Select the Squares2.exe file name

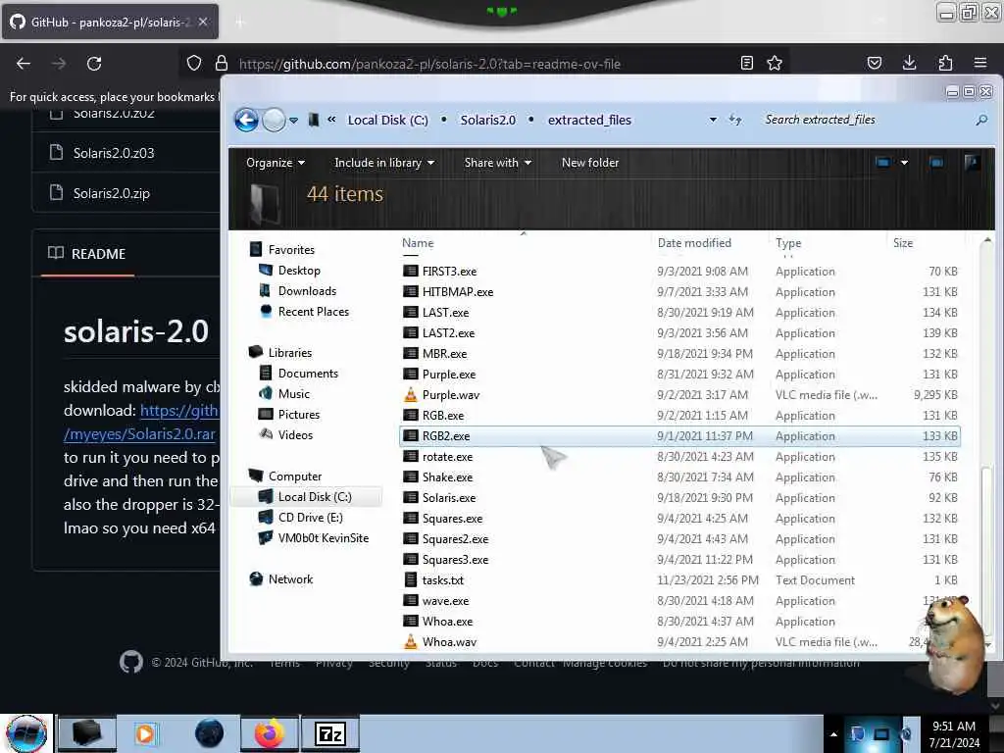point(455,539)
